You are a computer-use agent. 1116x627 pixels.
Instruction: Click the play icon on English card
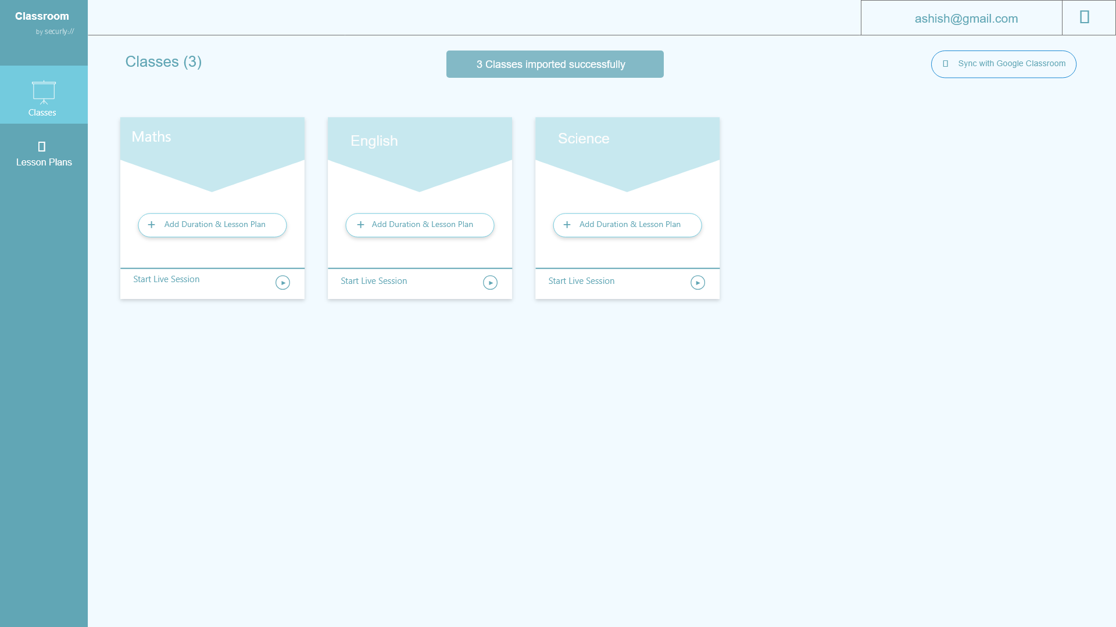pos(490,282)
